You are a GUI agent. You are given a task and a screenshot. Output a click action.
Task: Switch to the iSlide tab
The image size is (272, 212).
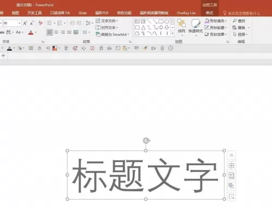pyautogui.click(x=83, y=13)
